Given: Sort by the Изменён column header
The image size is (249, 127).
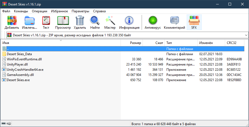Looking at the screenshot, I should point(206,43).
